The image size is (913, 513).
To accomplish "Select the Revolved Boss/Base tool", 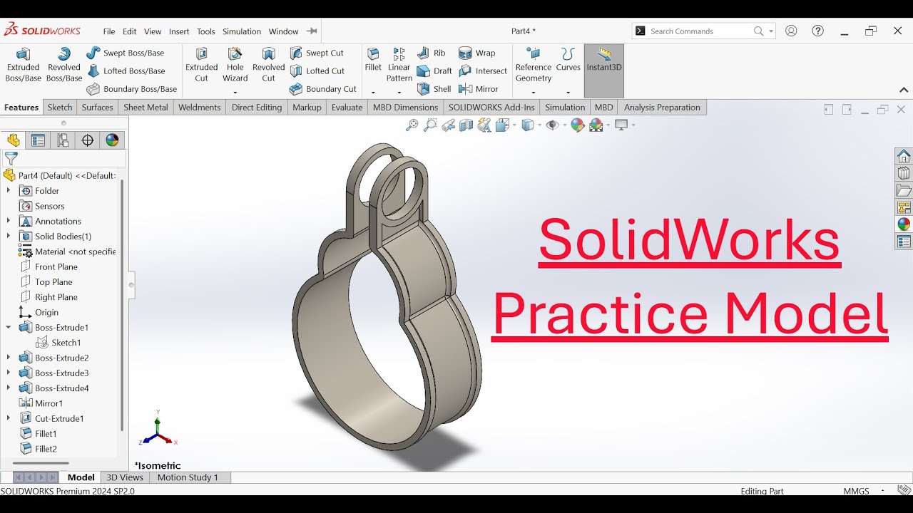I will pyautogui.click(x=64, y=65).
